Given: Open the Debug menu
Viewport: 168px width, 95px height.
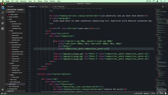Looking at the screenshot, I should (40, 1).
